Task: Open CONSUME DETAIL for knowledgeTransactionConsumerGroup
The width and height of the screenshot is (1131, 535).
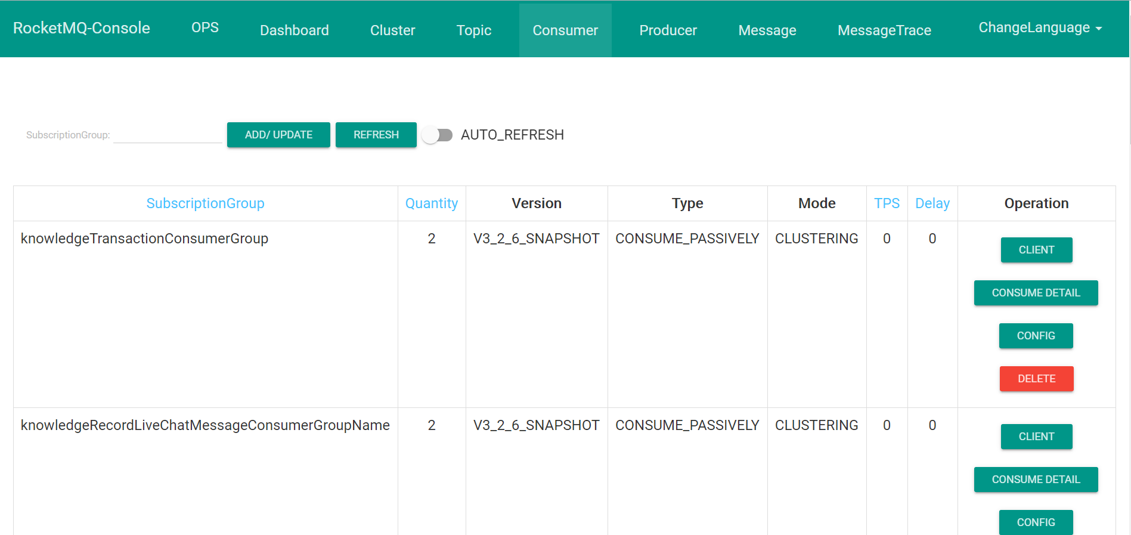Action: tap(1036, 293)
